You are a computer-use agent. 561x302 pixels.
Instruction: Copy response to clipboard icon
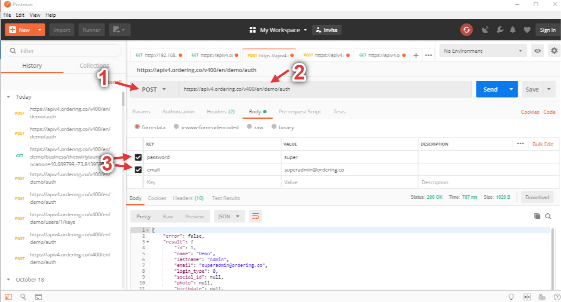click(537, 216)
